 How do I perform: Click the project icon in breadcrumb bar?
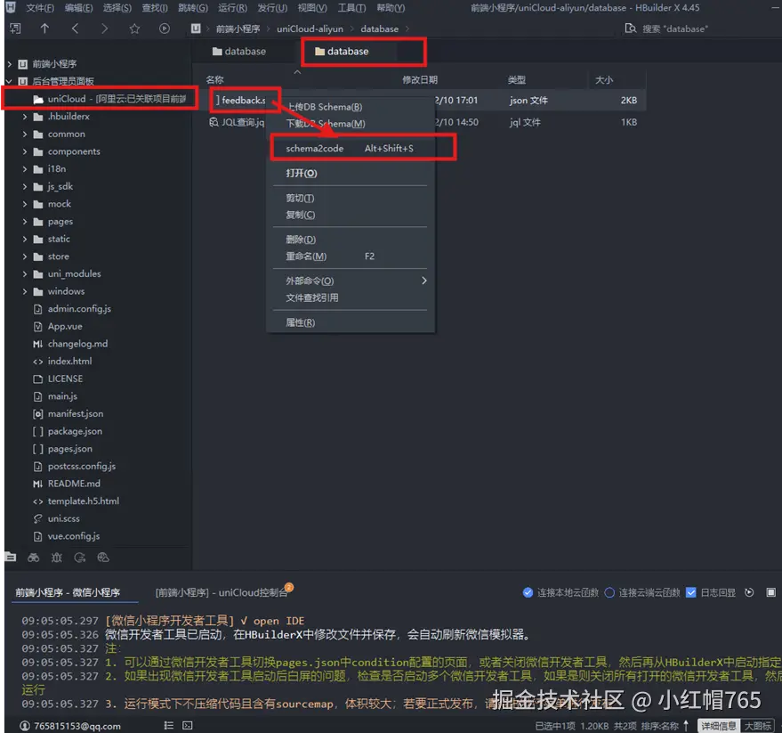pos(196,29)
